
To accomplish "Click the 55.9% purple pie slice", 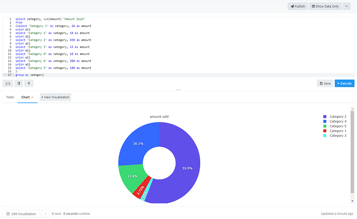I will pyautogui.click(x=188, y=168).
